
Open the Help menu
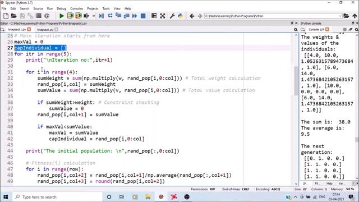pyautogui.click(x=128, y=8)
